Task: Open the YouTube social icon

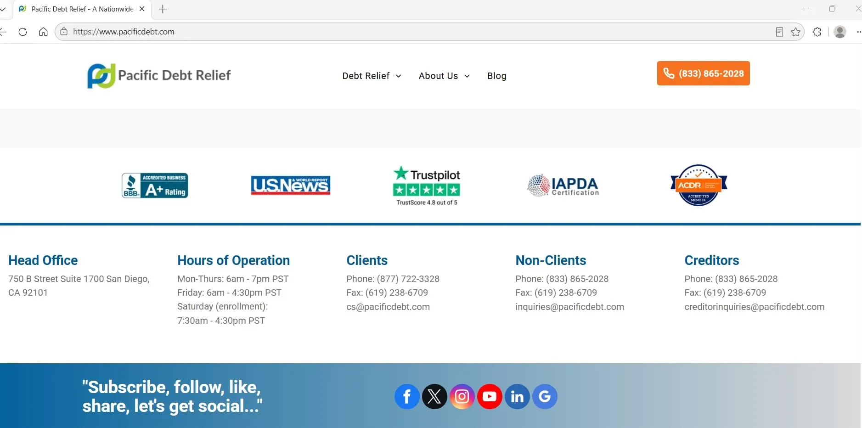Action: [x=490, y=396]
